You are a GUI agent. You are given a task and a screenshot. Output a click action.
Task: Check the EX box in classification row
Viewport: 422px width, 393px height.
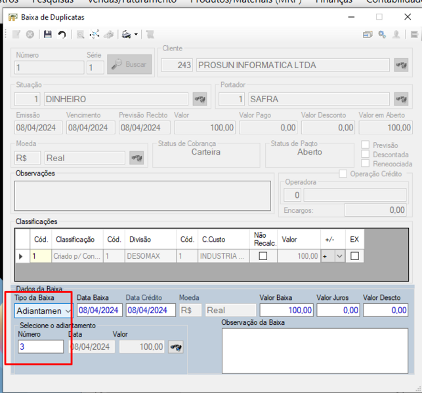[x=354, y=256]
